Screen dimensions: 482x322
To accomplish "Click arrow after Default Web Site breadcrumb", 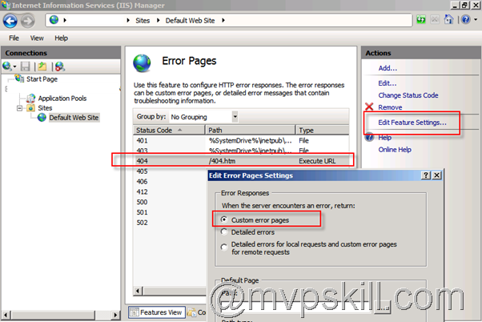I will point(223,20).
